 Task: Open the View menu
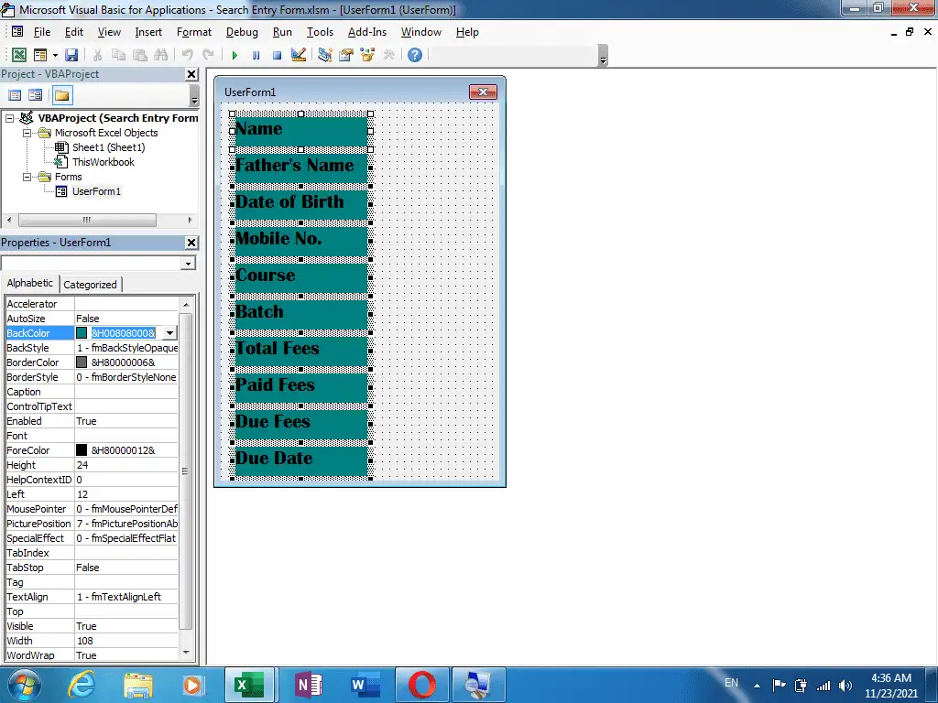coord(109,32)
